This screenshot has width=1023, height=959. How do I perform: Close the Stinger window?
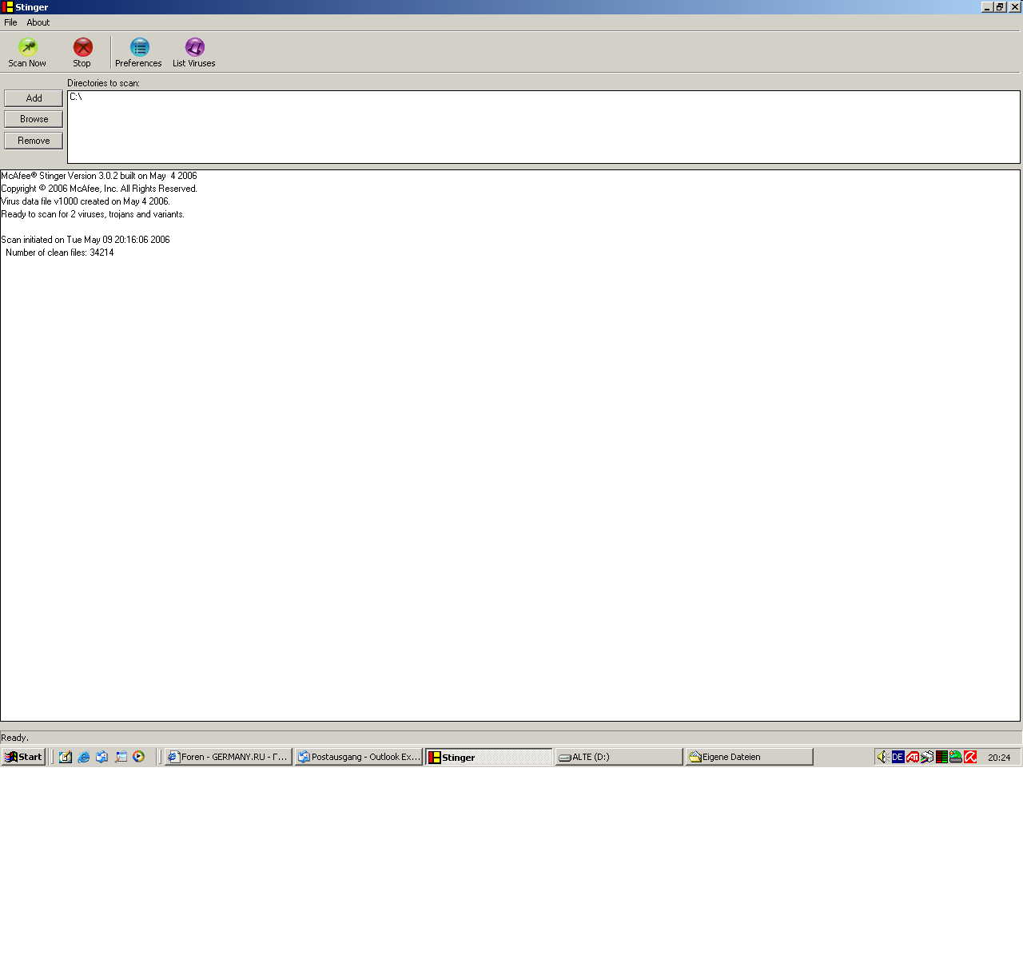[x=1015, y=7]
